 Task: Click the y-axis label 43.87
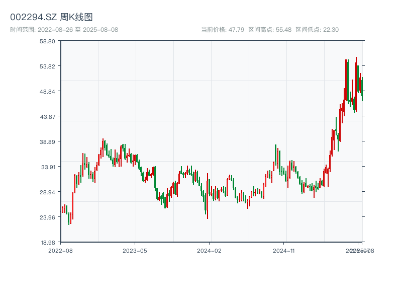point(47,117)
